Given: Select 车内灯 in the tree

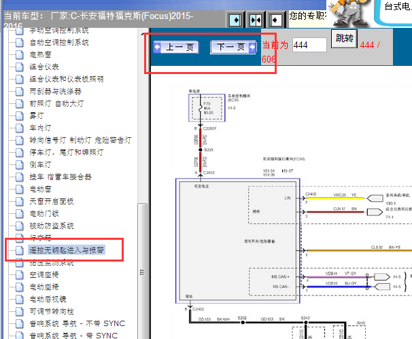Looking at the screenshot, I should point(40,128).
